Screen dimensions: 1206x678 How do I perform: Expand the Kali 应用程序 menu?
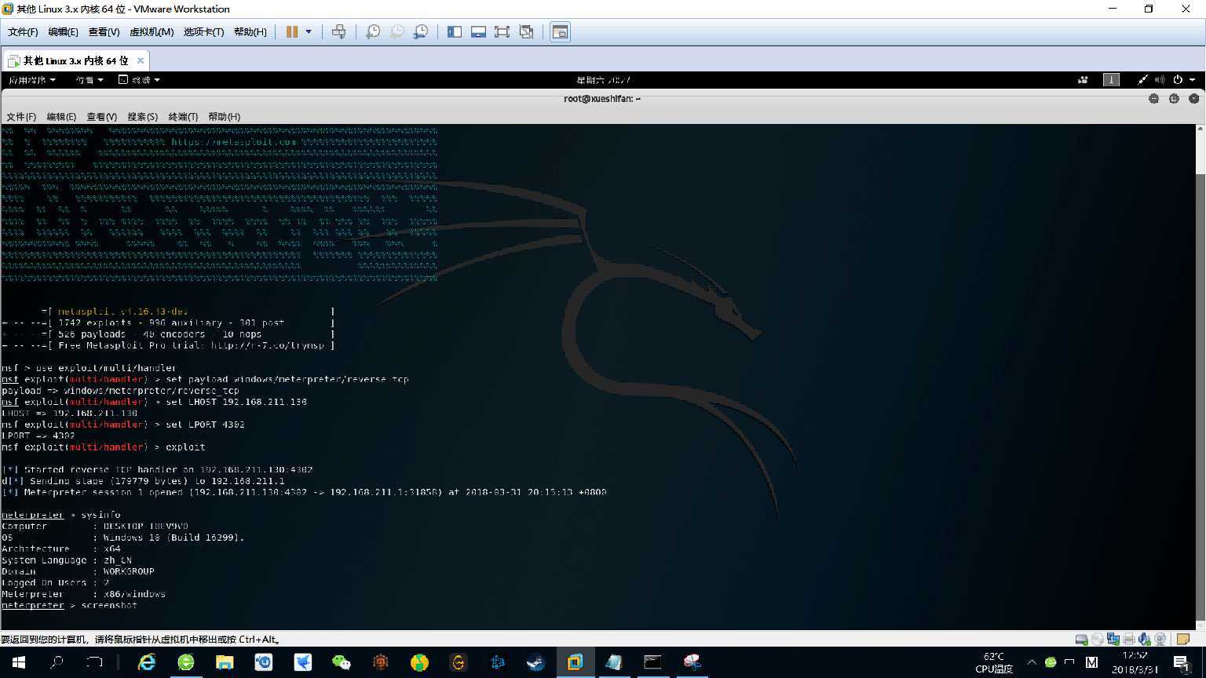point(32,80)
